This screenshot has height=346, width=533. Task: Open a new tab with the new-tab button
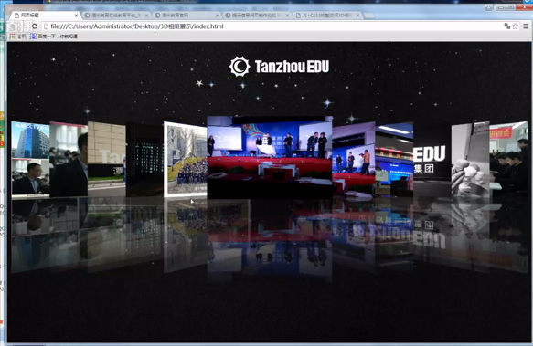(x=369, y=16)
